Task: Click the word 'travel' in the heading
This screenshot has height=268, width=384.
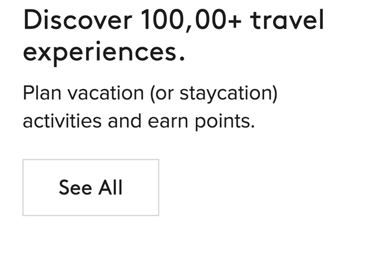Action: 287,21
